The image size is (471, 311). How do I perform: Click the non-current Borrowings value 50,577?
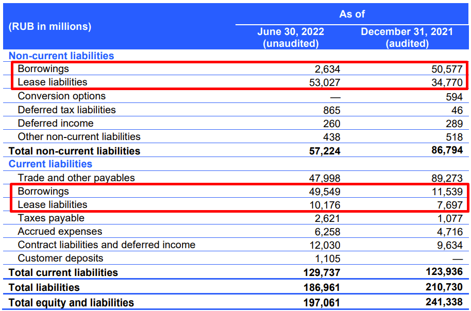pyautogui.click(x=447, y=70)
